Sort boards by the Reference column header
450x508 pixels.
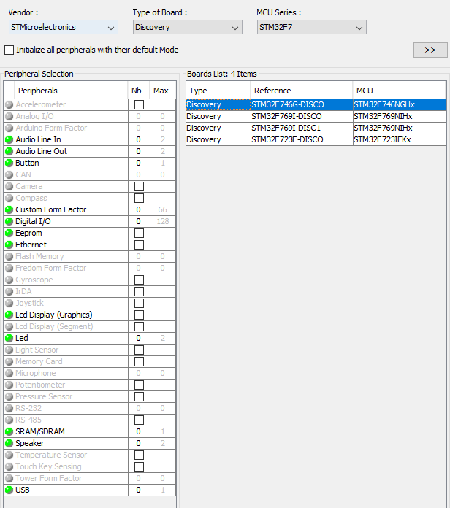[302, 91]
